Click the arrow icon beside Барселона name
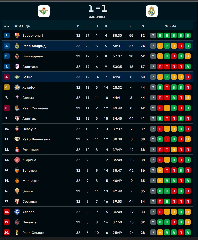This screenshot has width=198, height=240. (44, 35)
